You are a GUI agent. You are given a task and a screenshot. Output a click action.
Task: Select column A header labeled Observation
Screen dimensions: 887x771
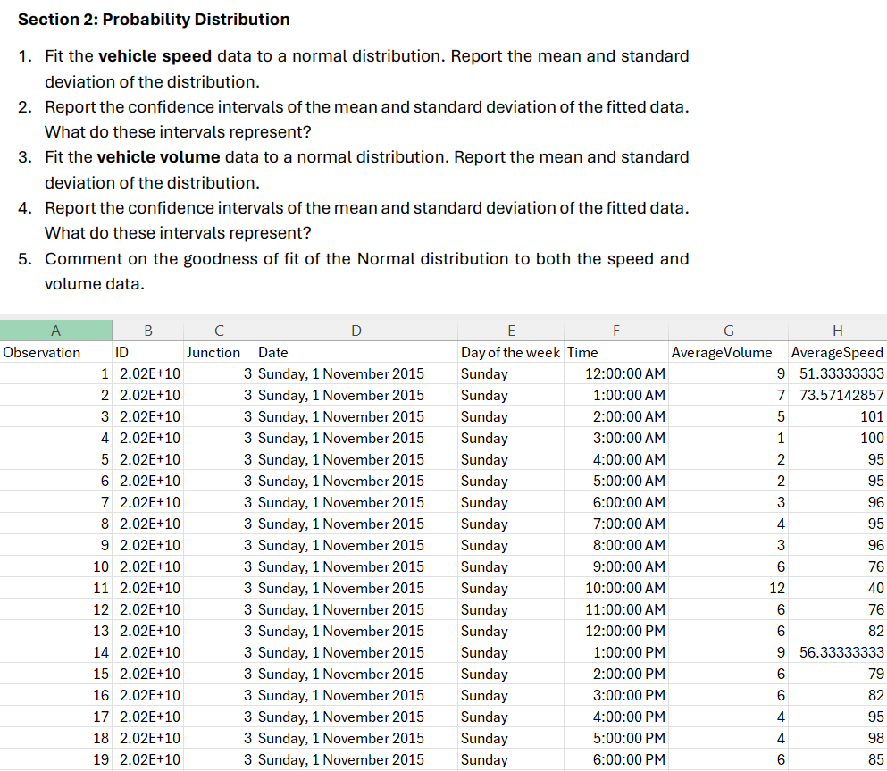(x=55, y=352)
